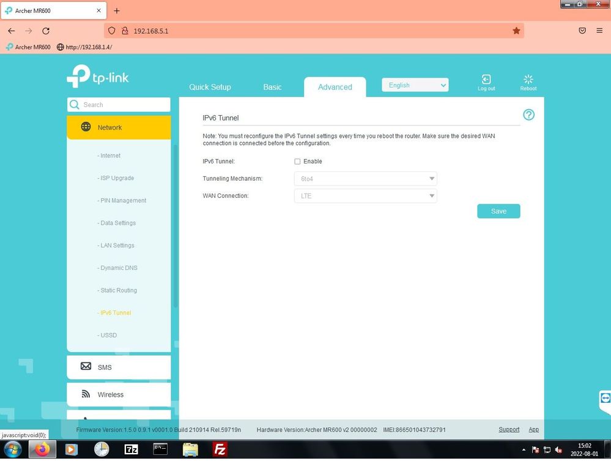Click the Log out icon
611x472 pixels.
coord(486,80)
